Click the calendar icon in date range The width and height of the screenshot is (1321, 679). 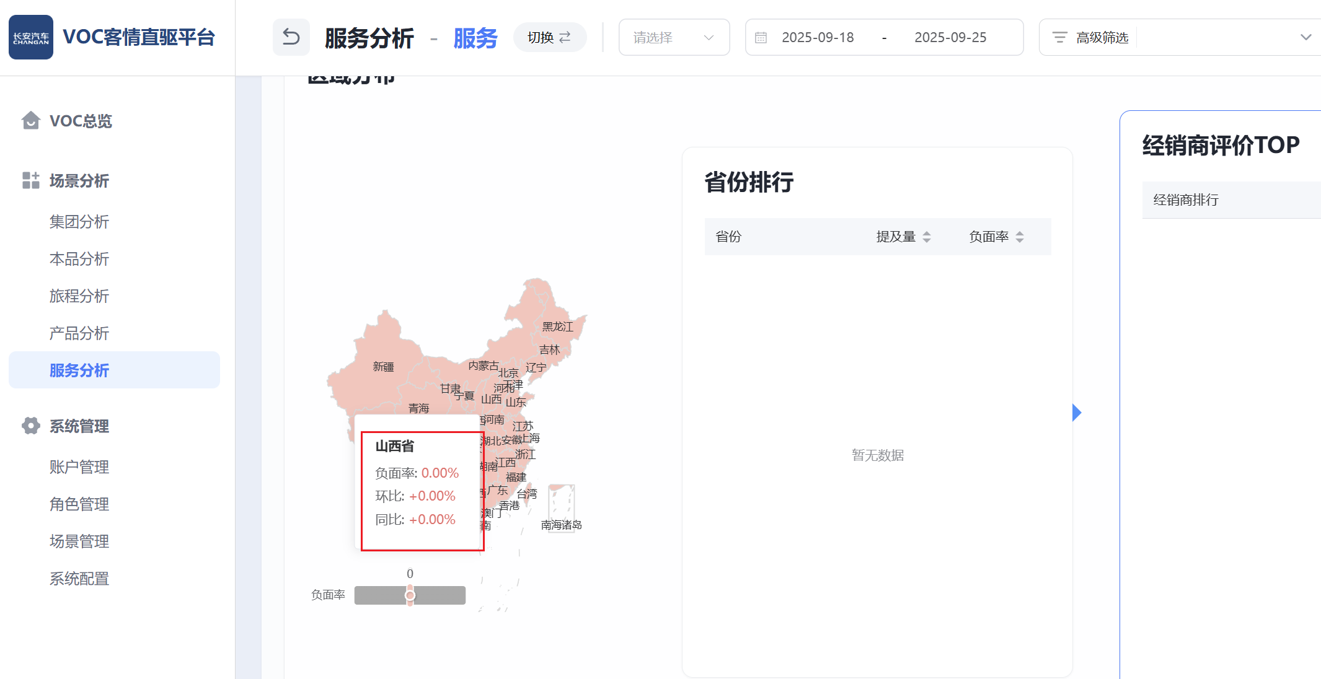pos(761,38)
